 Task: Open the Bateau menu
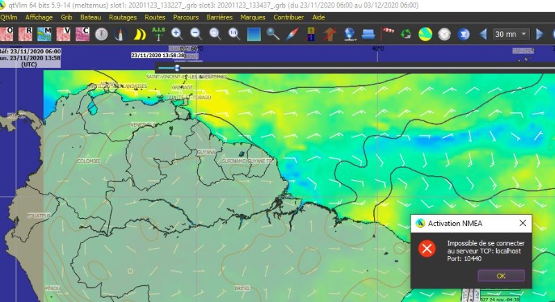(x=91, y=17)
